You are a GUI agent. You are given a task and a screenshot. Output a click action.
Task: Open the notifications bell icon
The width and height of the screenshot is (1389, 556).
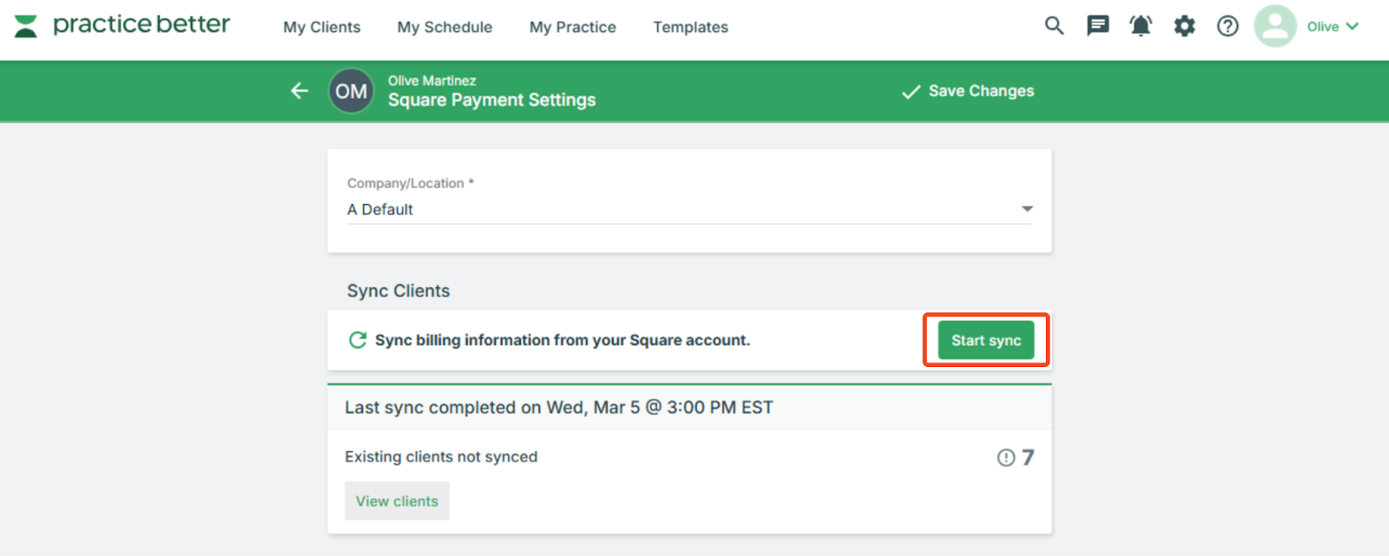[1141, 26]
